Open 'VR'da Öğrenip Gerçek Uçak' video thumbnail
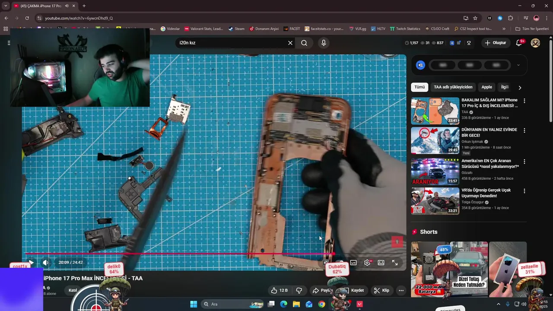553x311 pixels. [435, 201]
